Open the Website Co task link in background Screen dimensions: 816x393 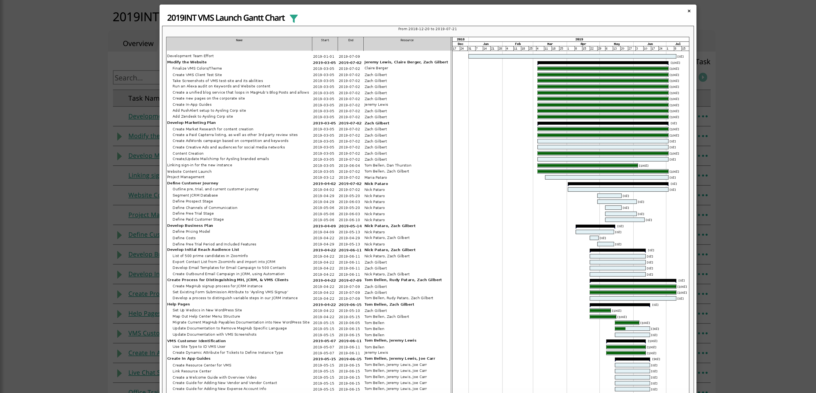click(144, 195)
